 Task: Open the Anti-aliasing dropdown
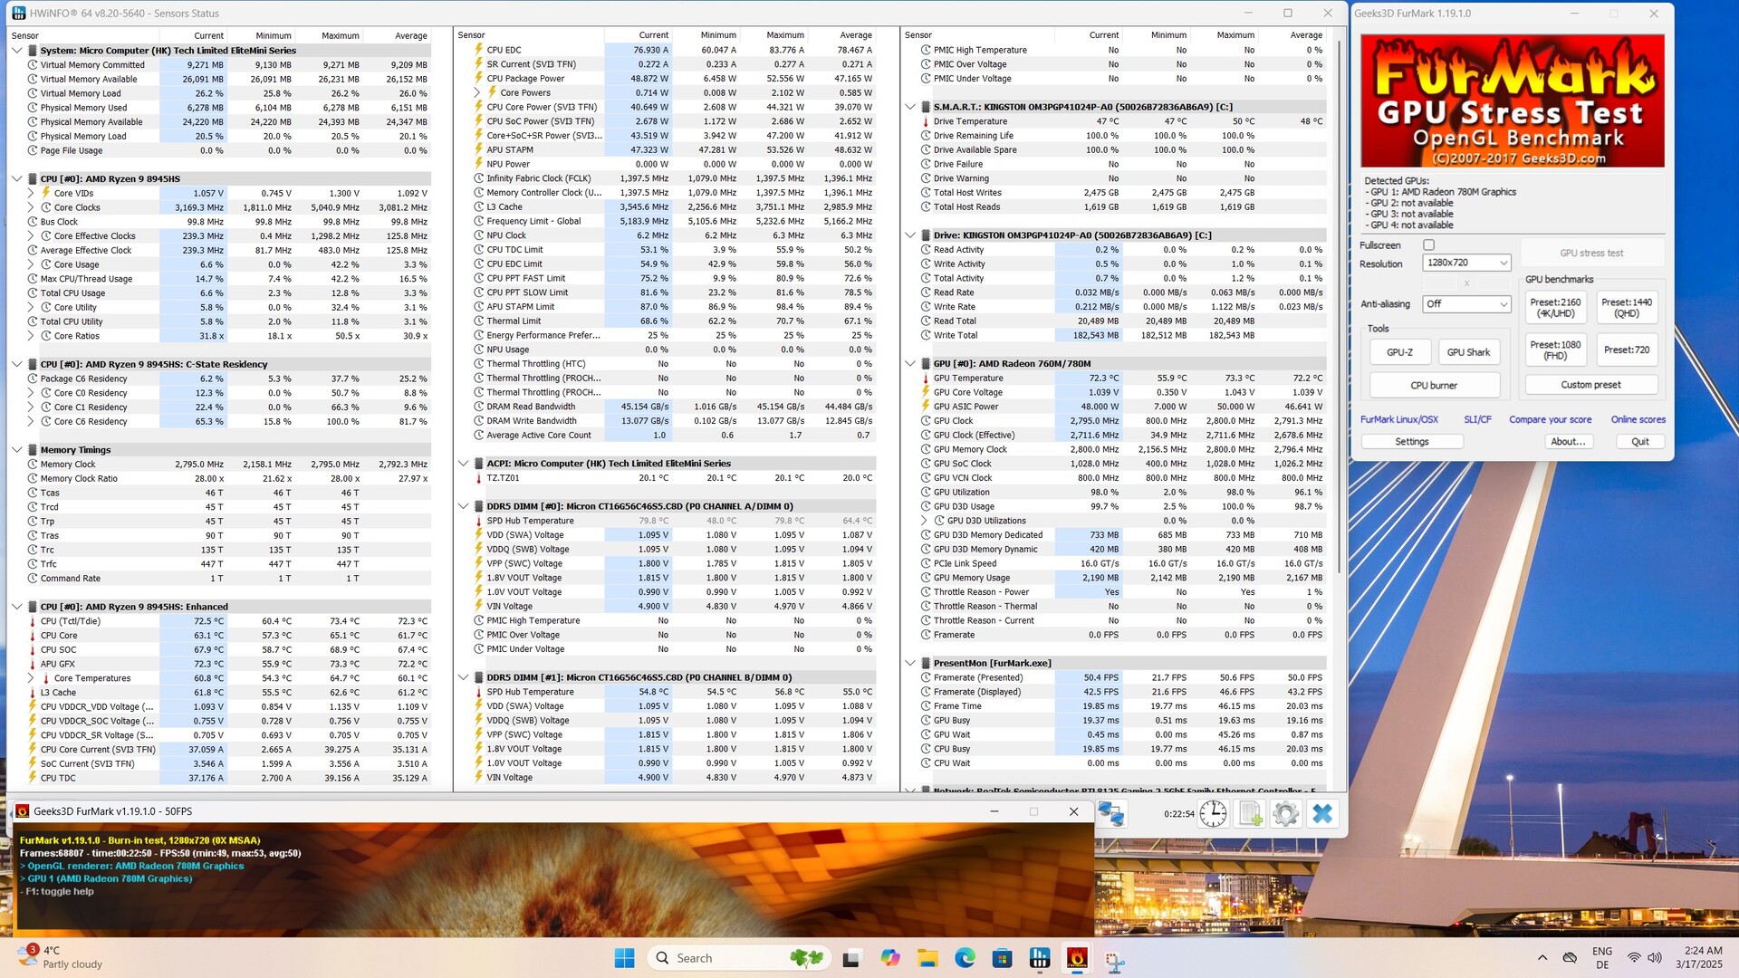click(1466, 304)
